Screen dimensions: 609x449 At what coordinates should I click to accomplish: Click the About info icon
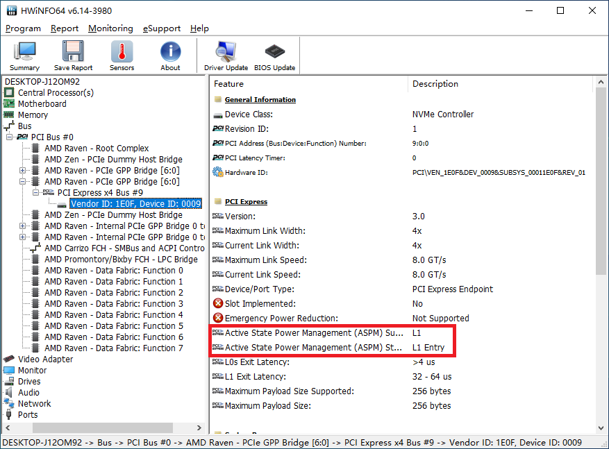coord(170,56)
